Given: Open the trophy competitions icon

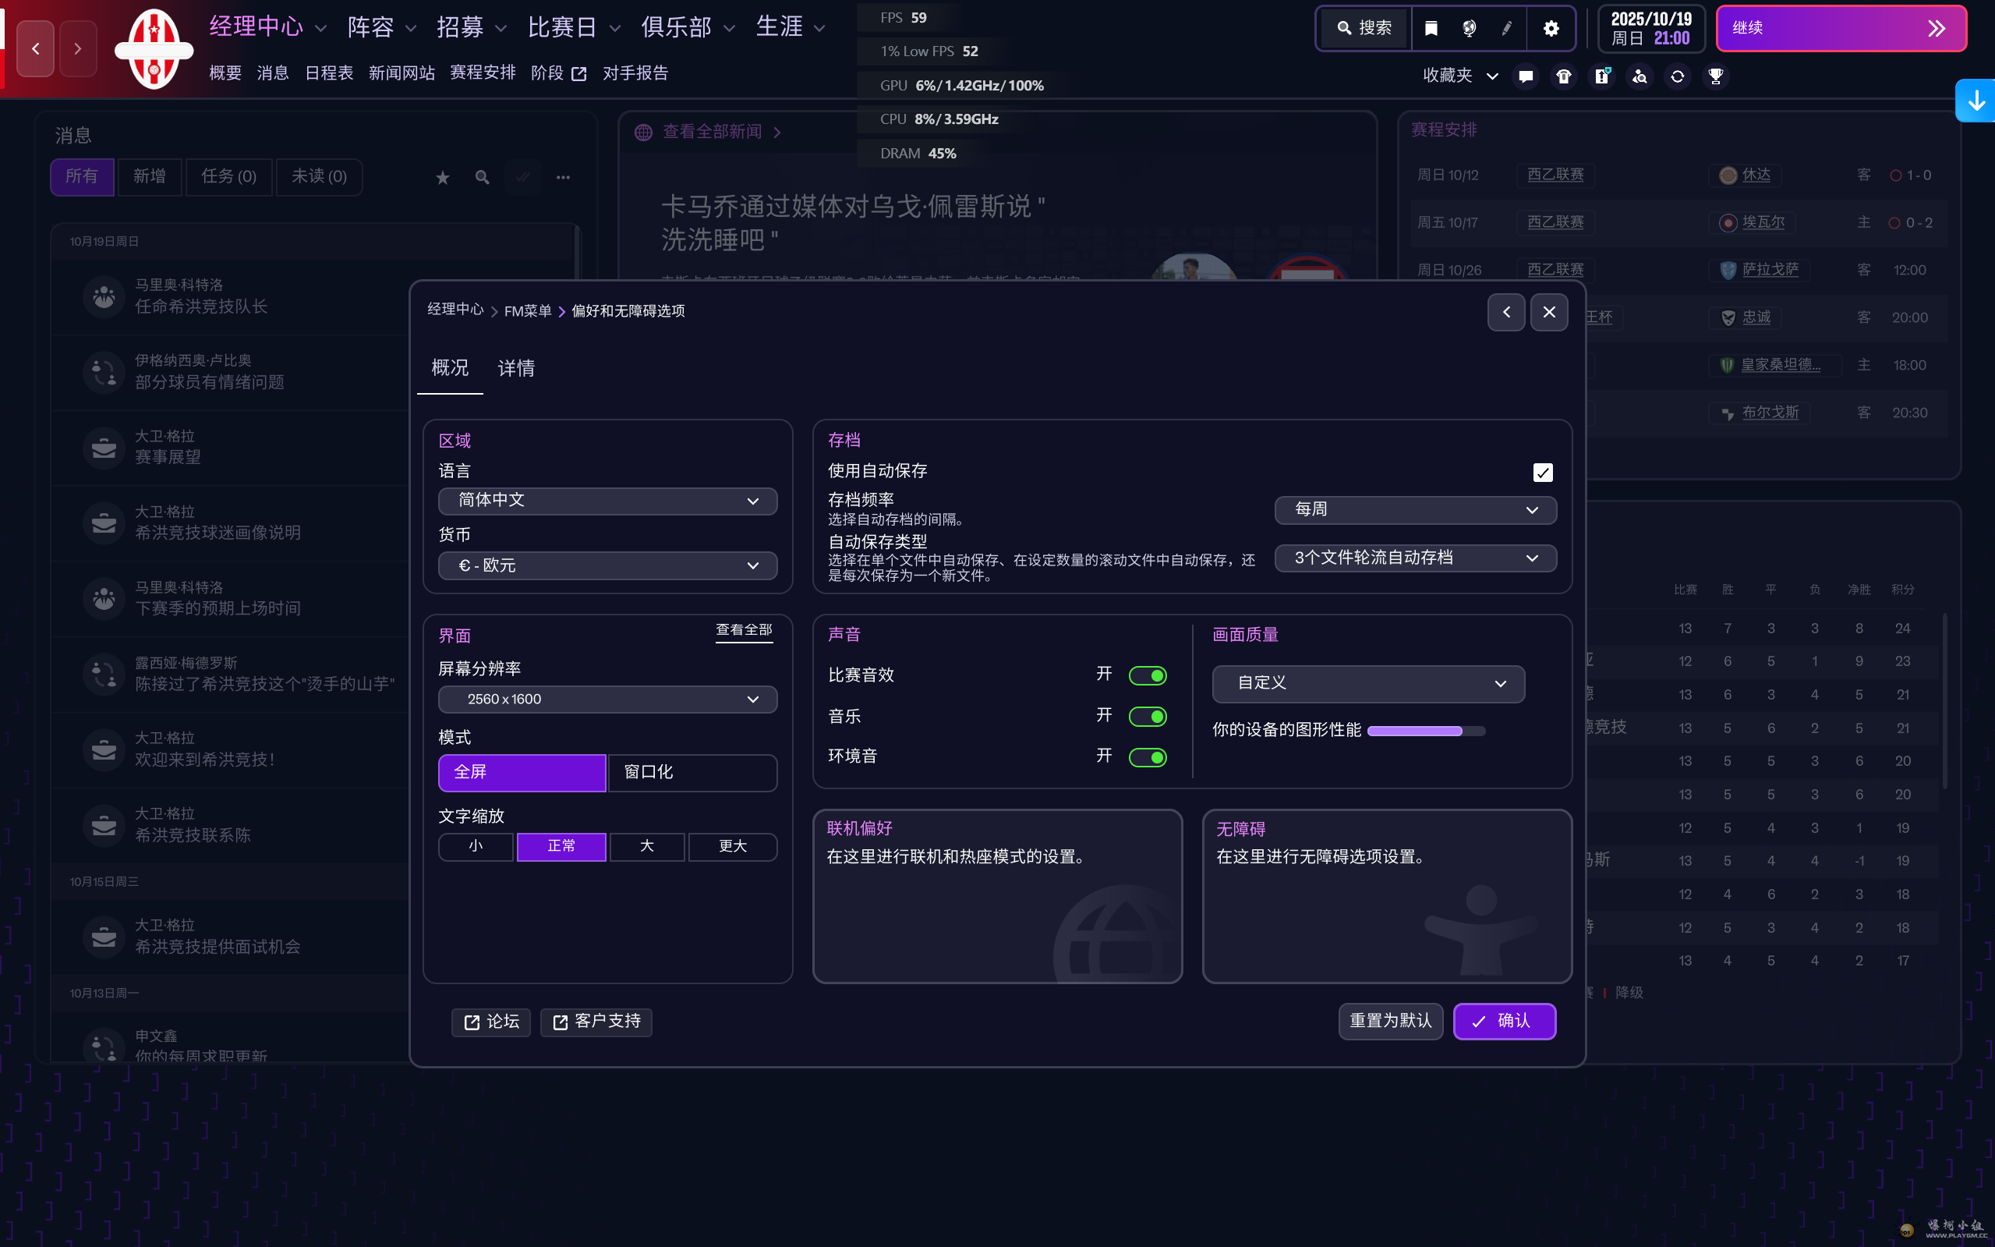Looking at the screenshot, I should point(1716,76).
